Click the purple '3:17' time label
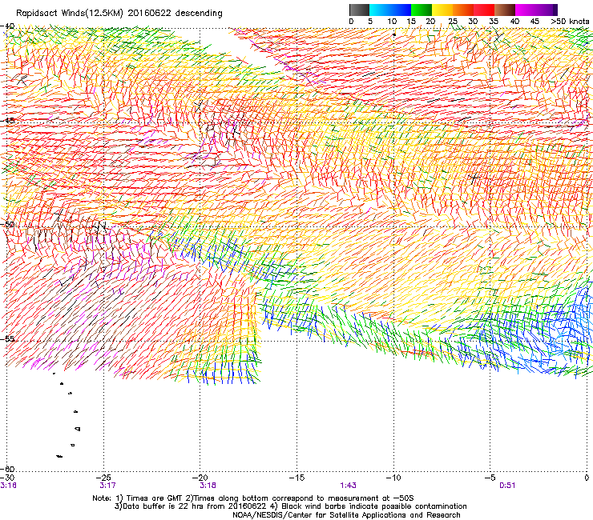This screenshot has width=593, height=520. (108, 486)
